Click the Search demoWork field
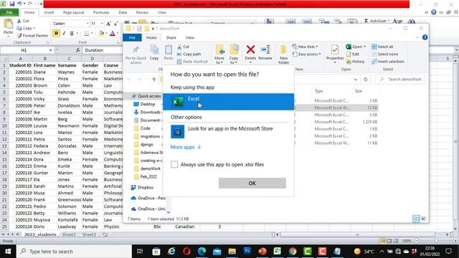Screen dimensions: 459x258 399,80
